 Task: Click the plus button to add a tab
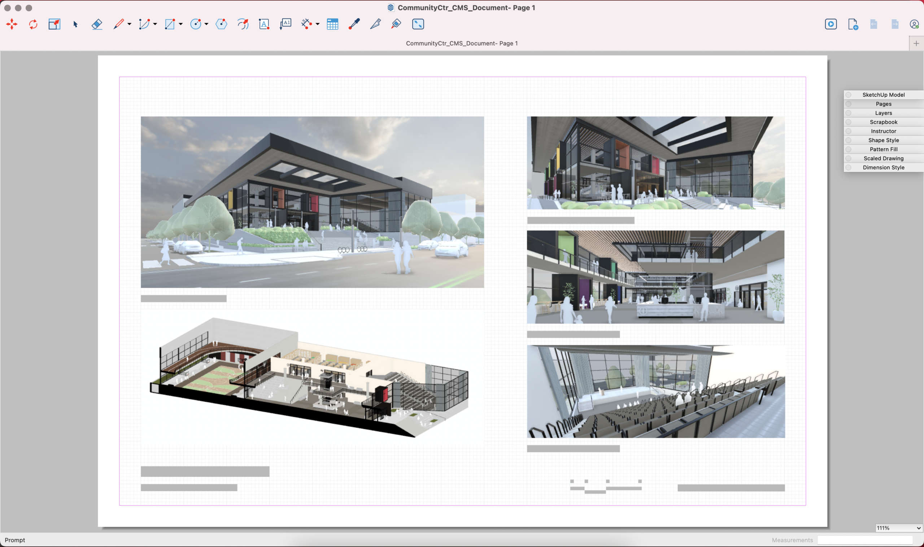tap(916, 44)
